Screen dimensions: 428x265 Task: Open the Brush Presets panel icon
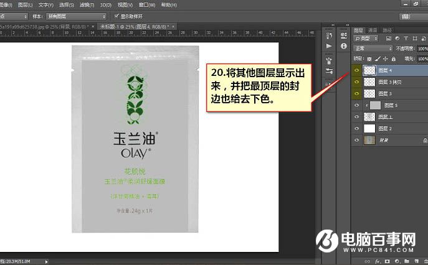329,60
